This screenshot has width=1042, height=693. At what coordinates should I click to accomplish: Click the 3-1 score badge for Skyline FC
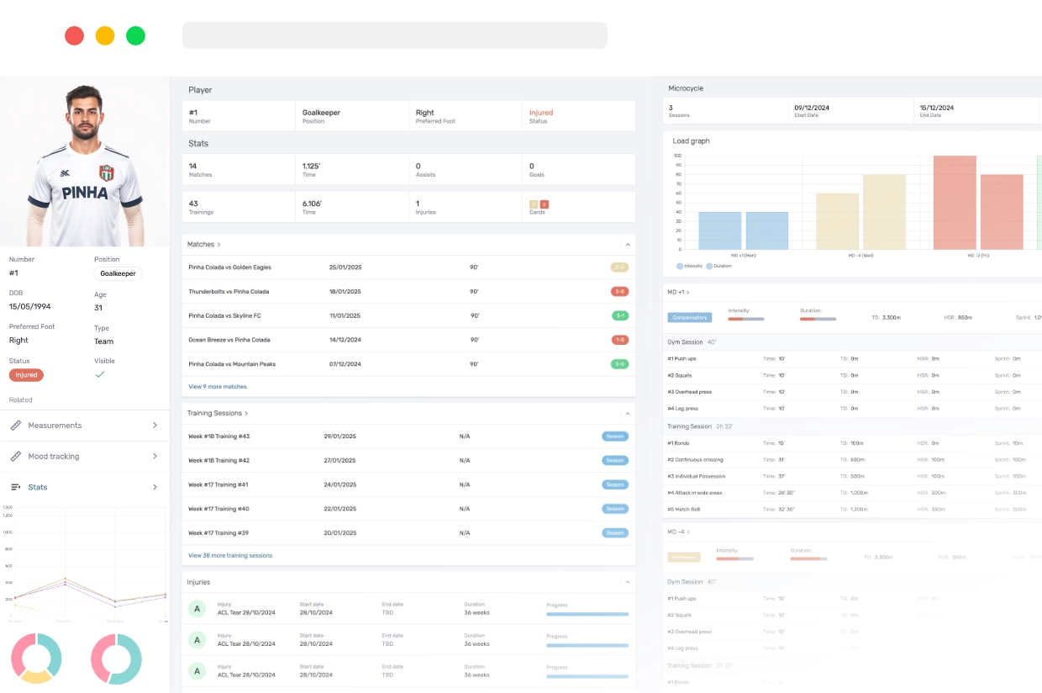point(619,316)
